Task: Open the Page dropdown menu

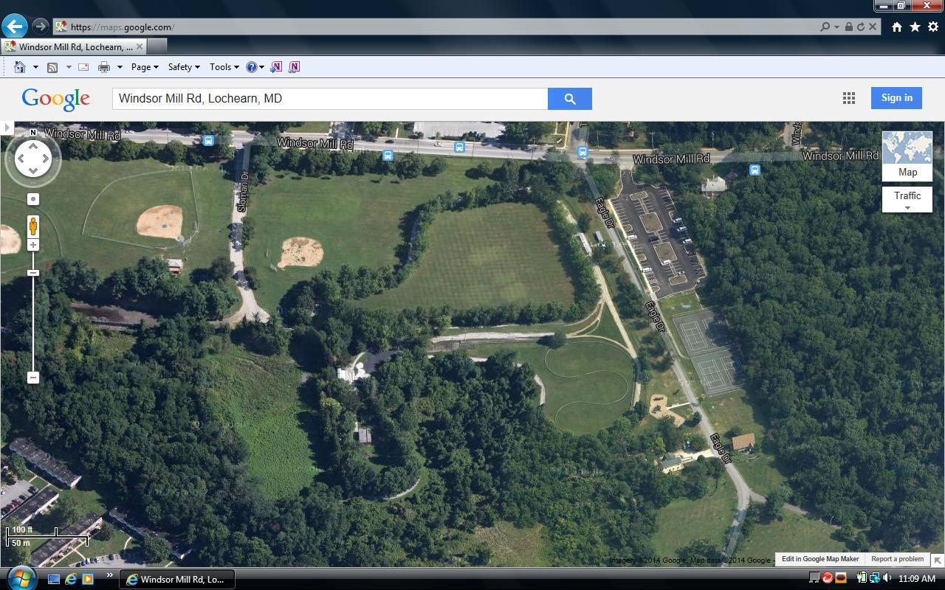Action: click(x=144, y=67)
